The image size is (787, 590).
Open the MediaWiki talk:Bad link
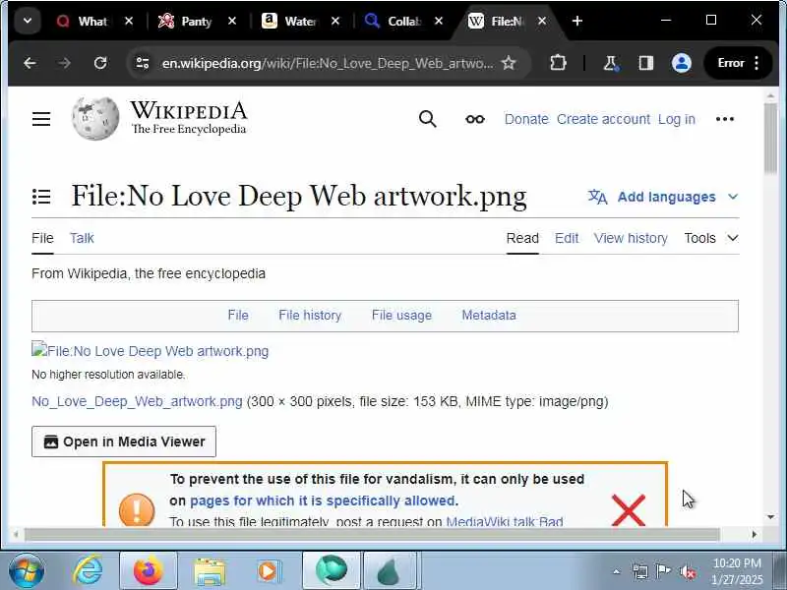505,521
